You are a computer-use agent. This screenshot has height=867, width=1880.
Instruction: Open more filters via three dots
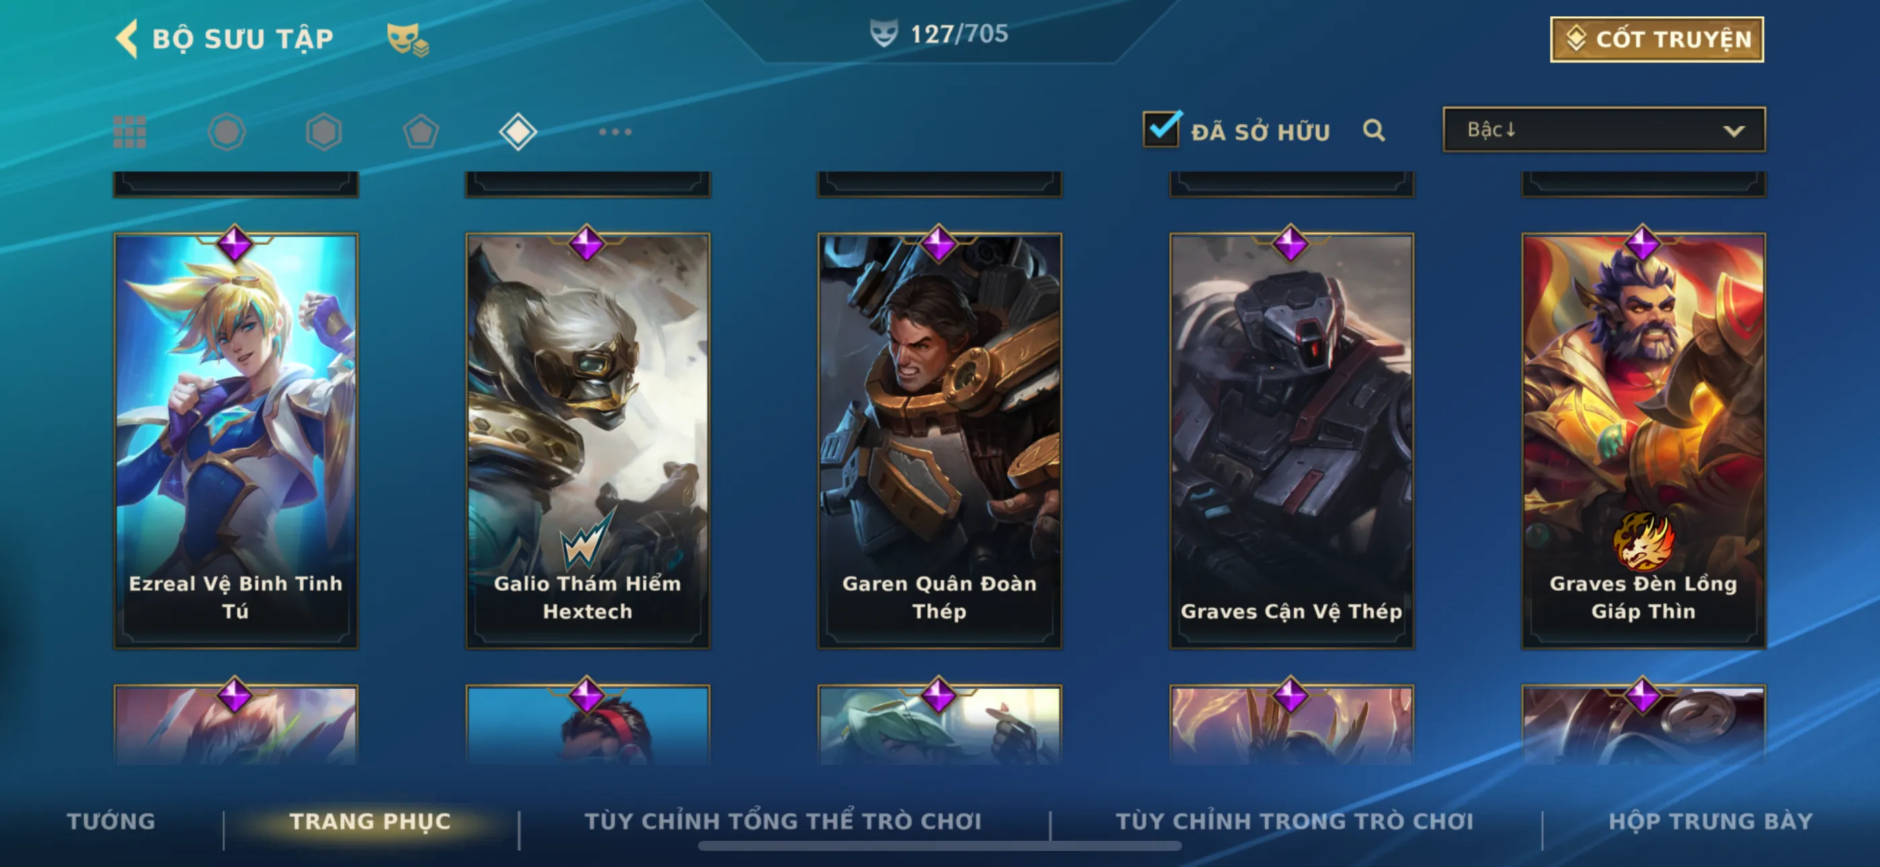tap(615, 132)
